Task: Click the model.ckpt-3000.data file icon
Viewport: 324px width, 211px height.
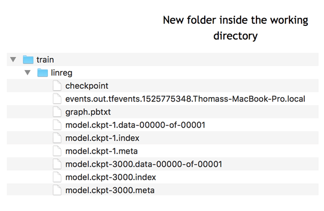Action: tap(58, 164)
